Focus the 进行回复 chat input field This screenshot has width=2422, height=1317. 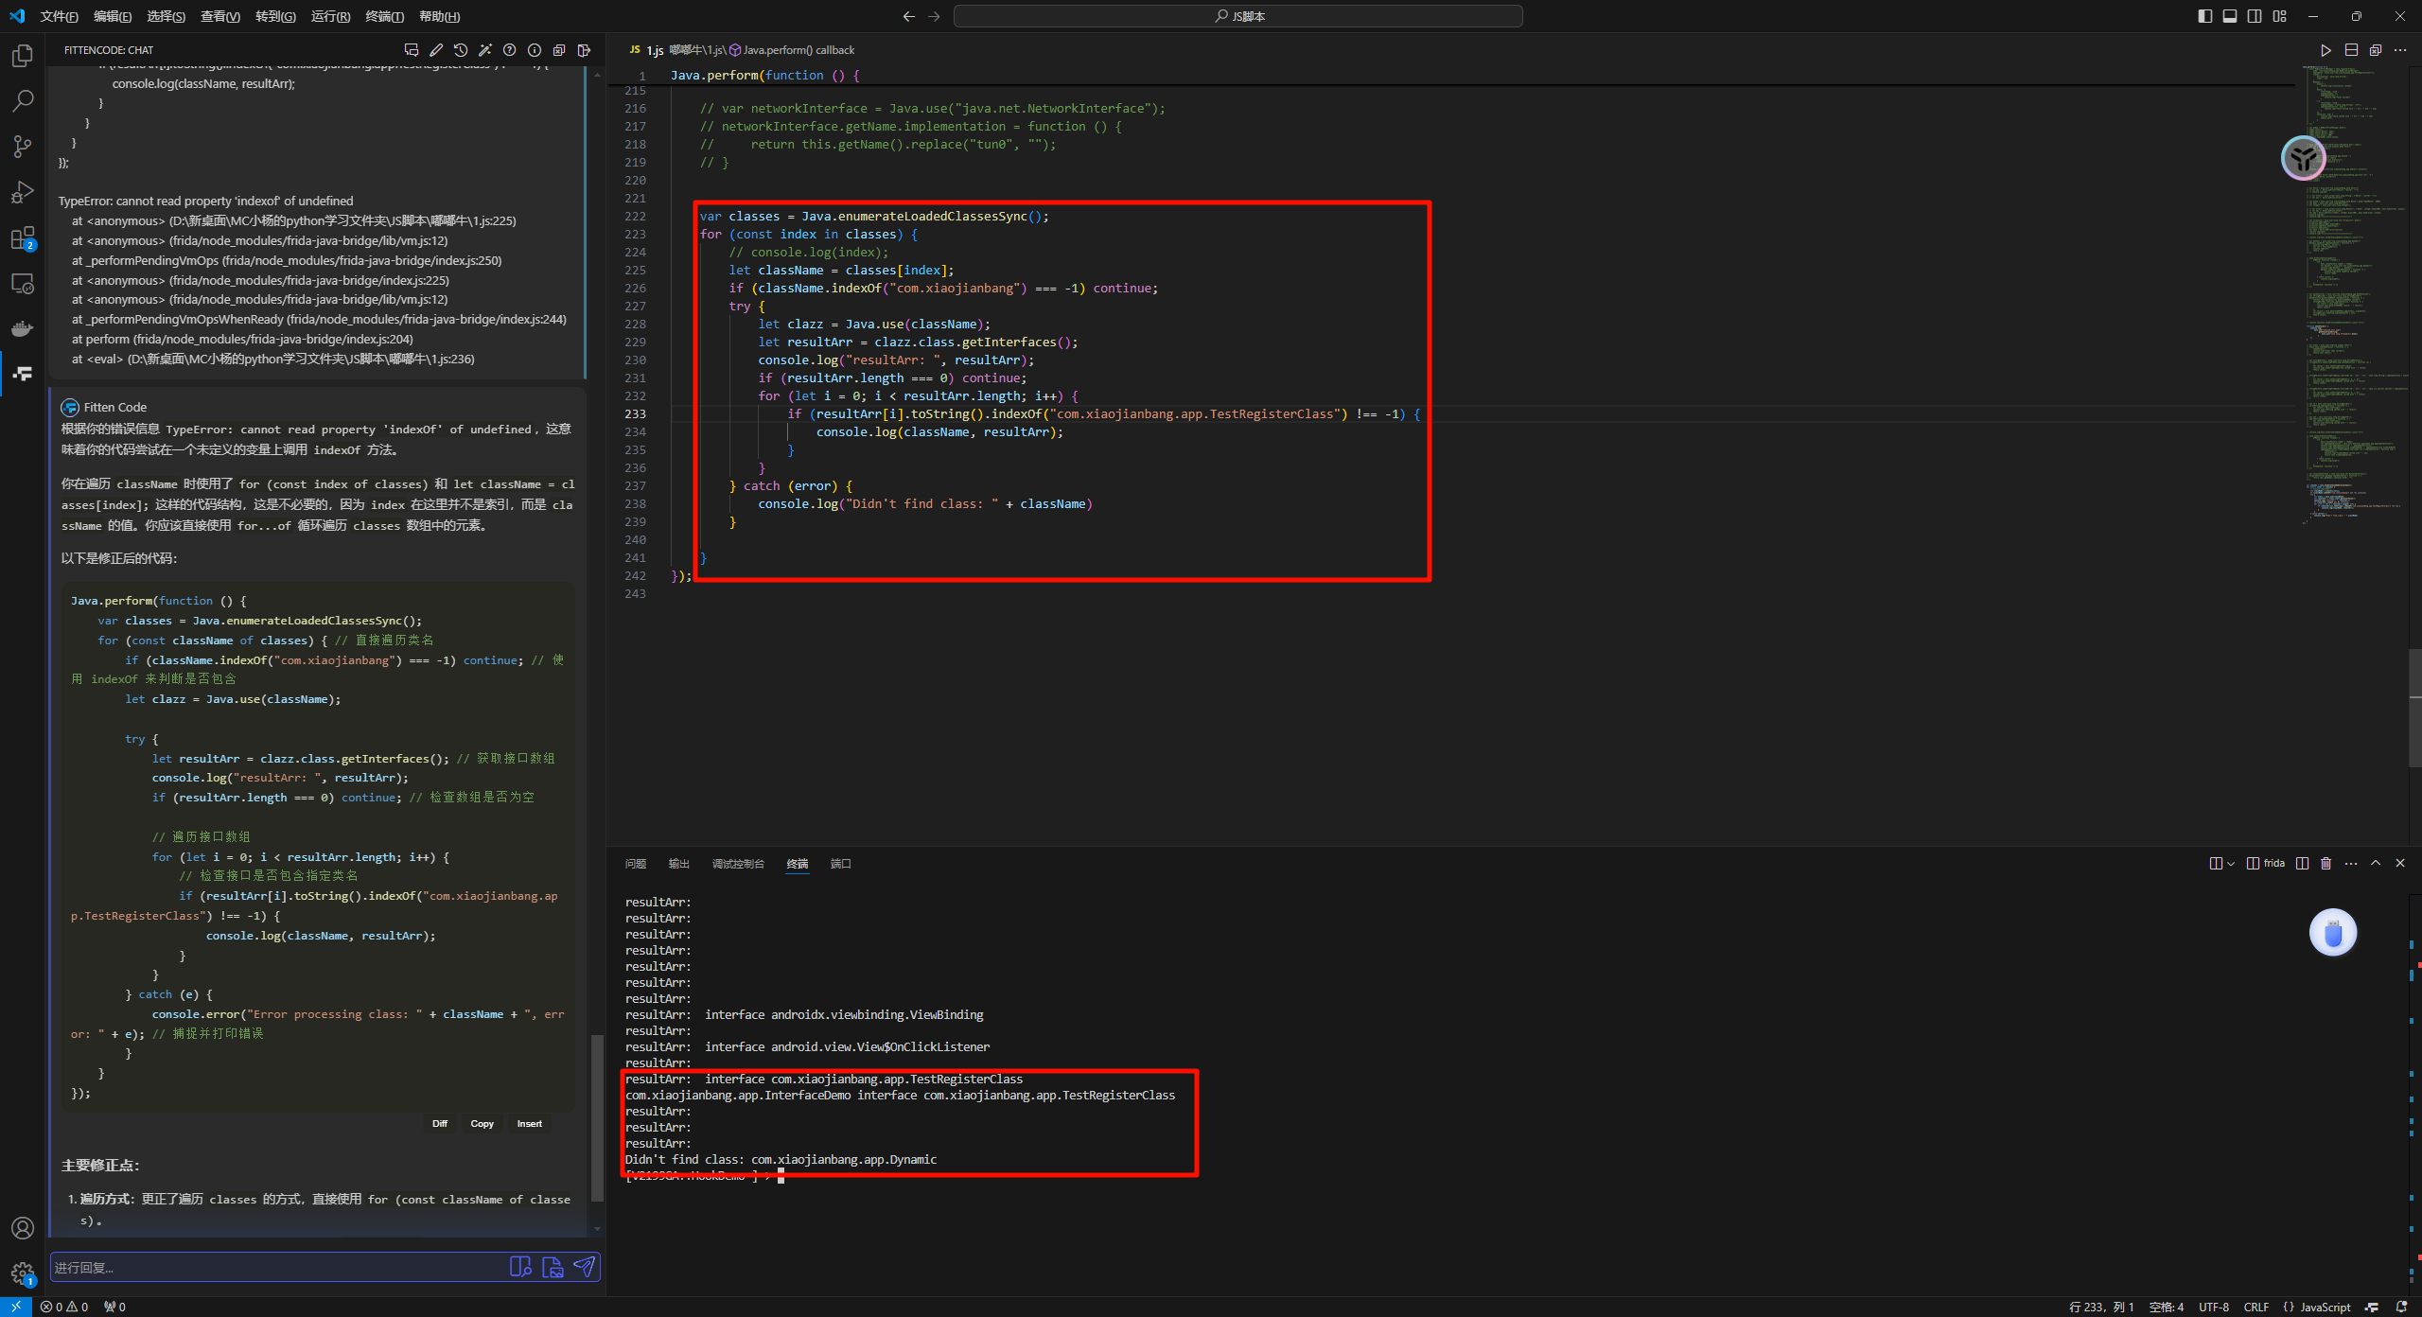point(274,1268)
